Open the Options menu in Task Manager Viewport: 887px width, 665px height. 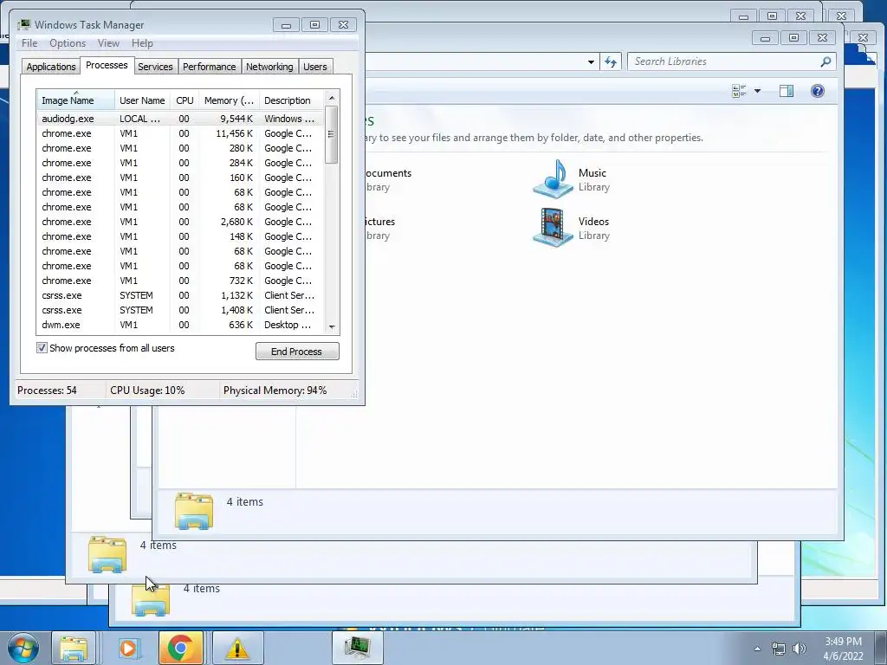(x=68, y=43)
